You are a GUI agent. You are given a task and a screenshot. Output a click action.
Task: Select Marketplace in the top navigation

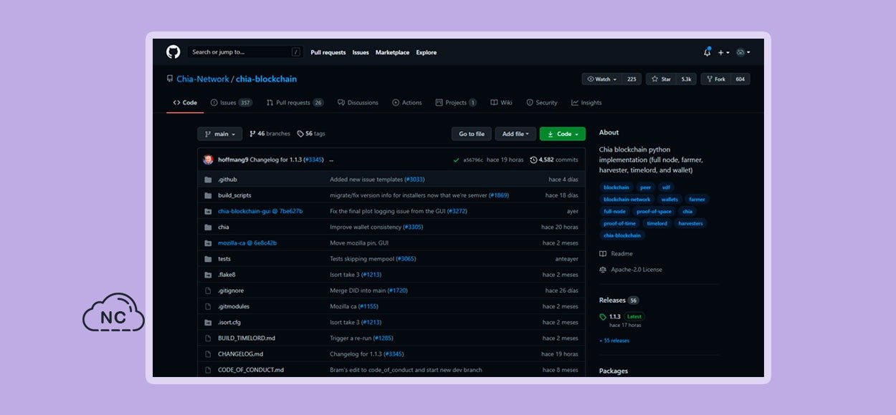pos(393,52)
